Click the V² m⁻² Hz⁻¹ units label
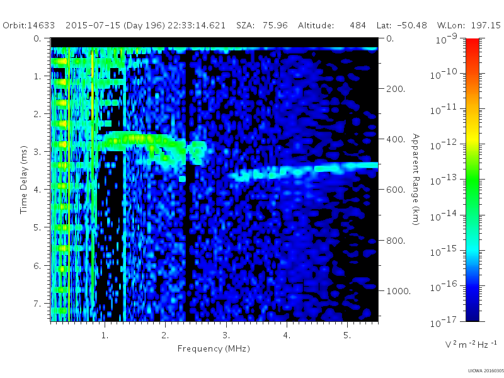This screenshot has width=504, height=378. 471,344
